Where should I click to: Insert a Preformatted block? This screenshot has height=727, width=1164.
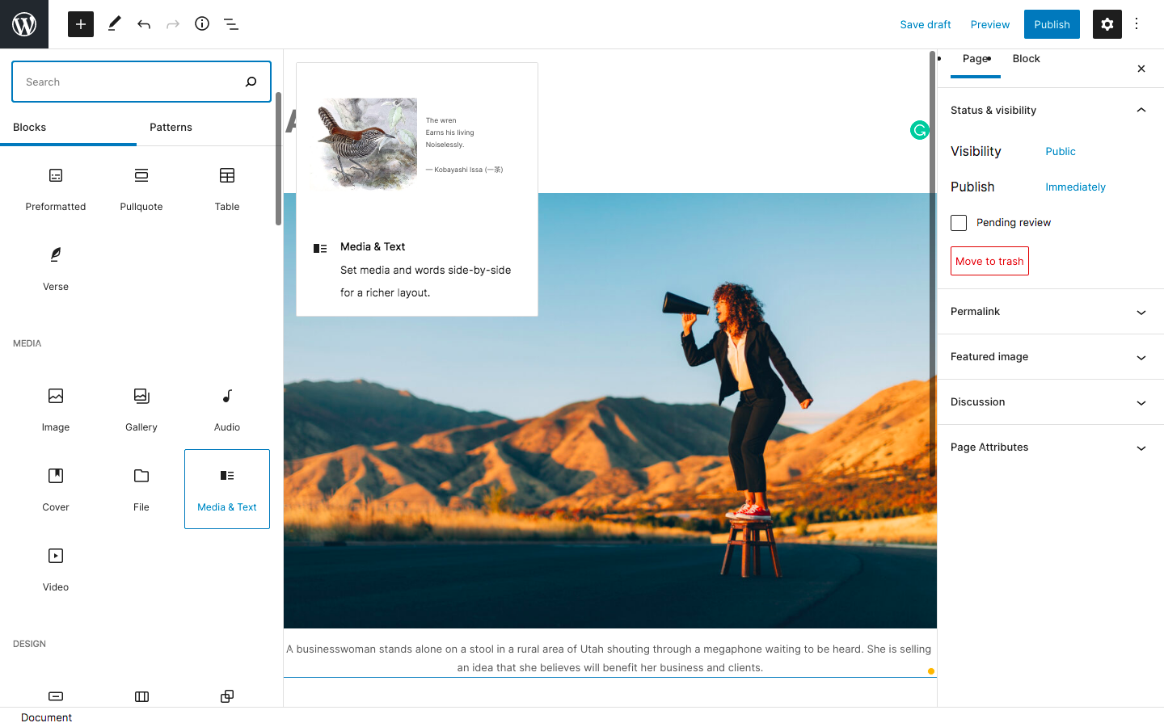pos(56,190)
